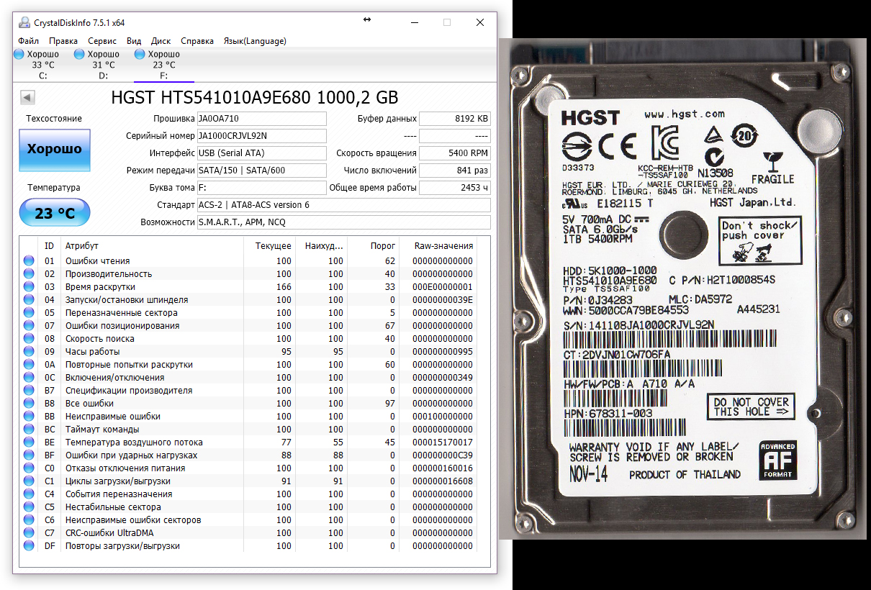Screen dimensions: 871x590
Task: Click status icon for Время раскрутки row
Action: [x=29, y=287]
